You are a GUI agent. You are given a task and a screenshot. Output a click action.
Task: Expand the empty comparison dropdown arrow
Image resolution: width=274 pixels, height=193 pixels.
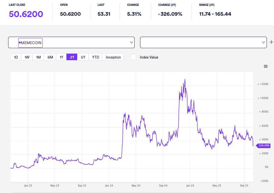coord(264,43)
